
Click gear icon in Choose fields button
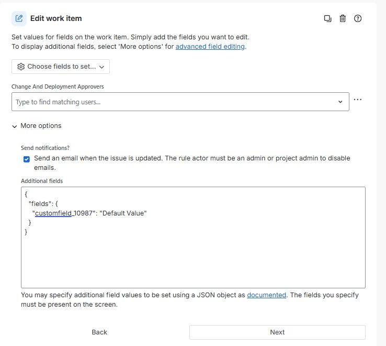tap(21, 67)
